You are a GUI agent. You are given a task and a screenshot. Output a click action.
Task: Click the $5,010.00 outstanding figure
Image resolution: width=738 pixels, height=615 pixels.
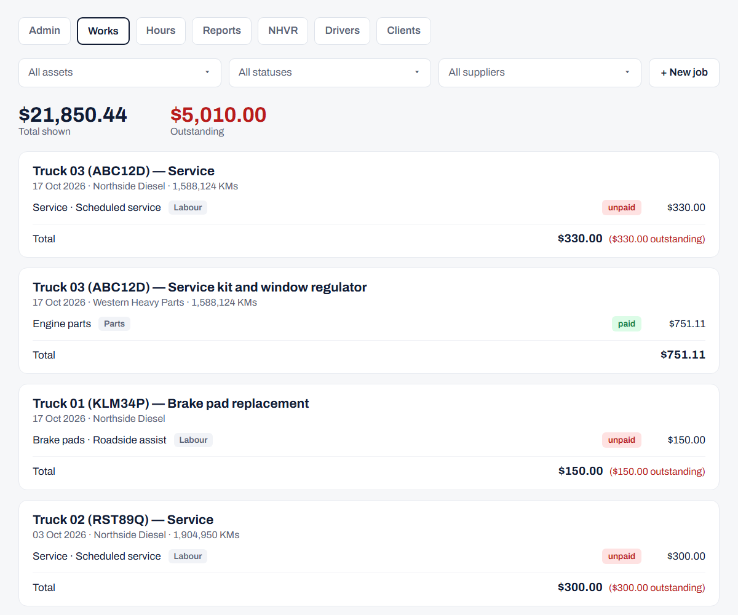click(218, 115)
